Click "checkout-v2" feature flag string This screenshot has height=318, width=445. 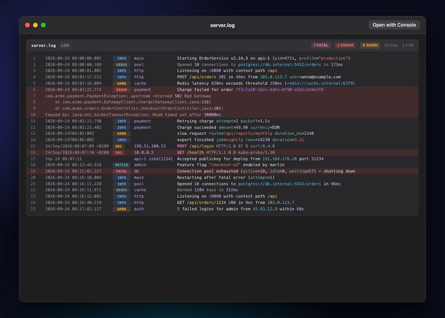point(224,165)
